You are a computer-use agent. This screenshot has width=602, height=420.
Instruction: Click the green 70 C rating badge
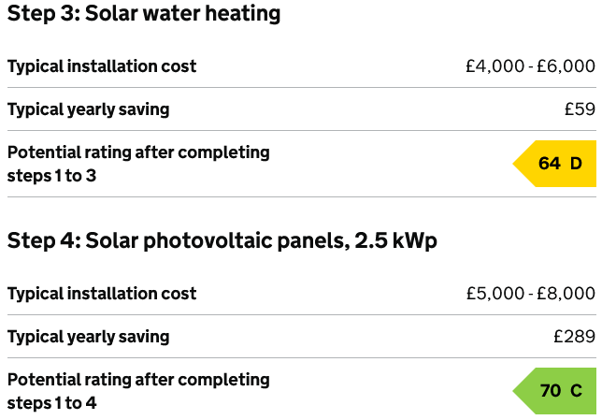(561, 391)
